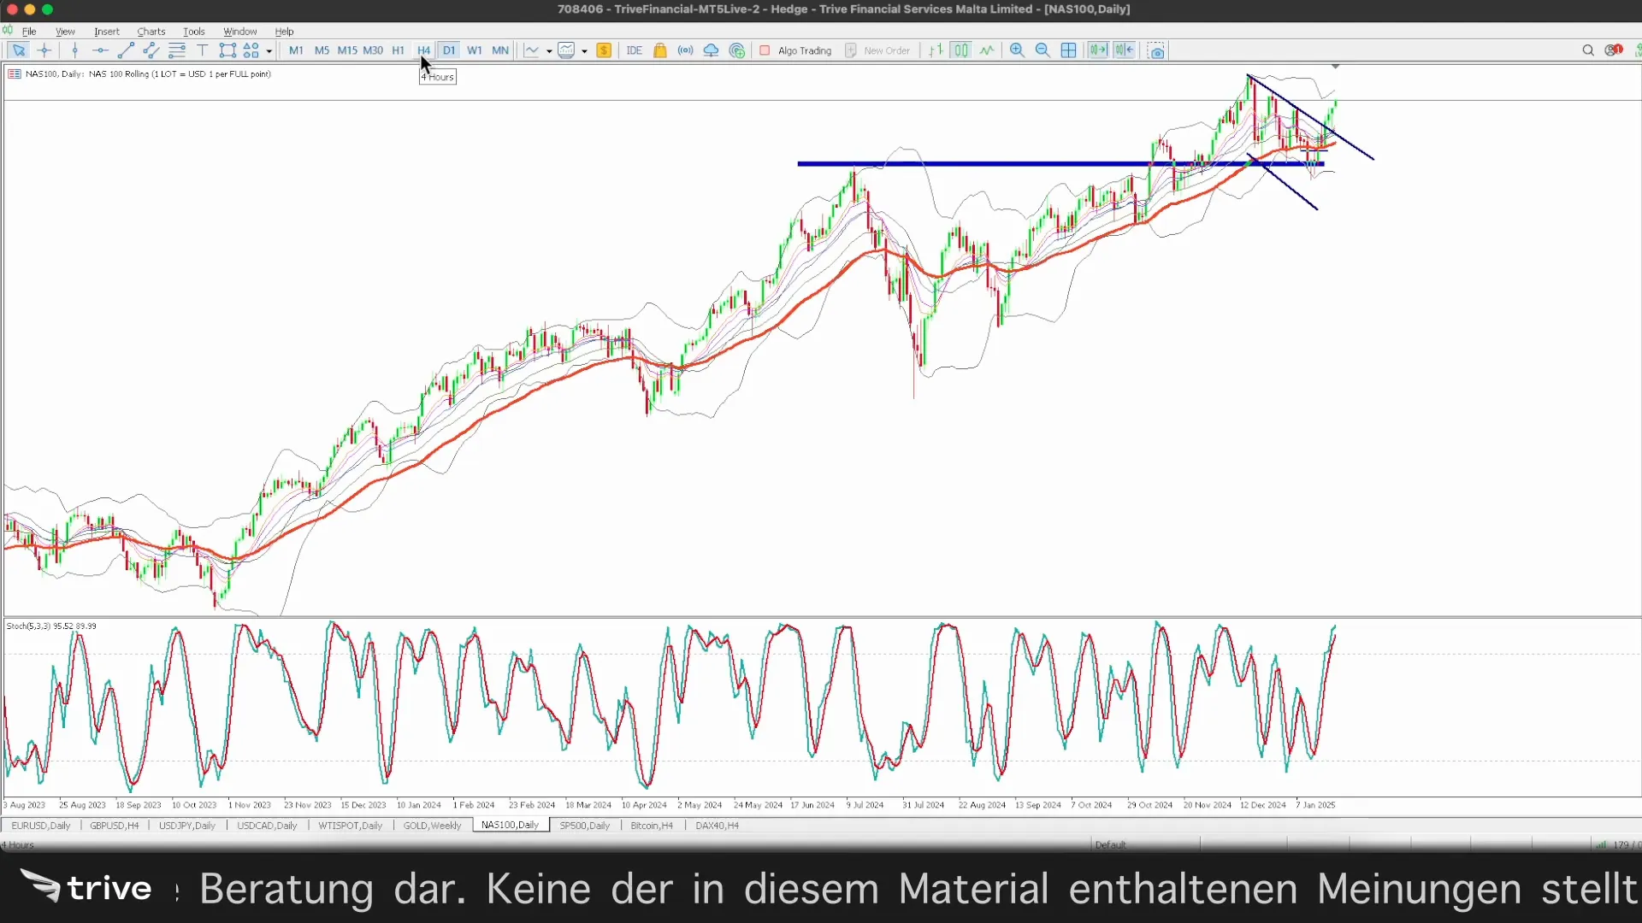
Task: Switch to line chart display
Action: click(987, 50)
